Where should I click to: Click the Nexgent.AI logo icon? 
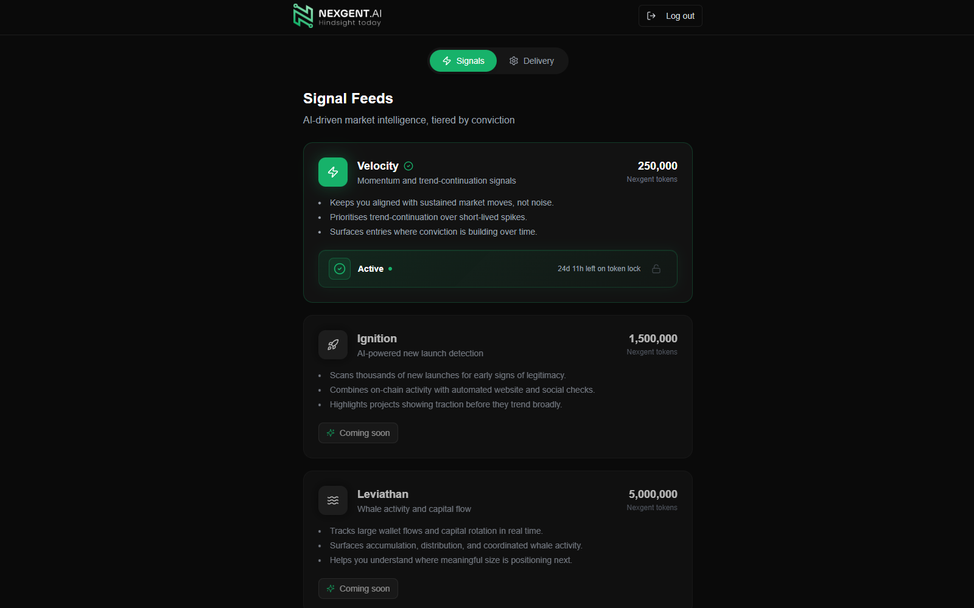tap(303, 16)
